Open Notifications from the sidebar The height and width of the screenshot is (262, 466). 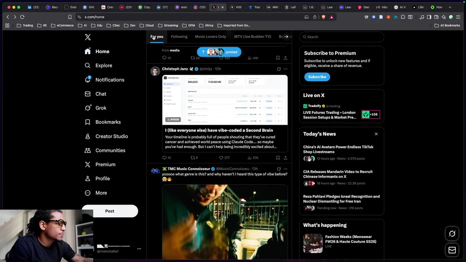tap(104, 80)
